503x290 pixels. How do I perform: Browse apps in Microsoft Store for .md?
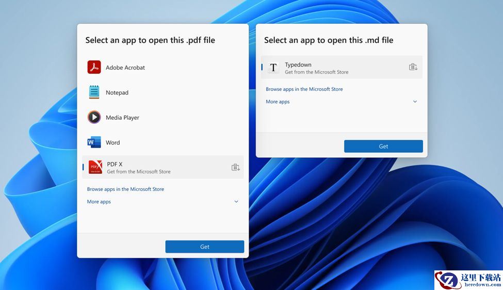304,89
